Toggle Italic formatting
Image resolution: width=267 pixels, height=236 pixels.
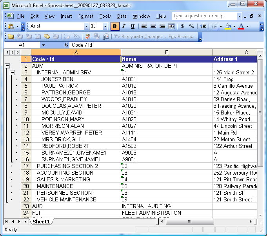click(124, 26)
